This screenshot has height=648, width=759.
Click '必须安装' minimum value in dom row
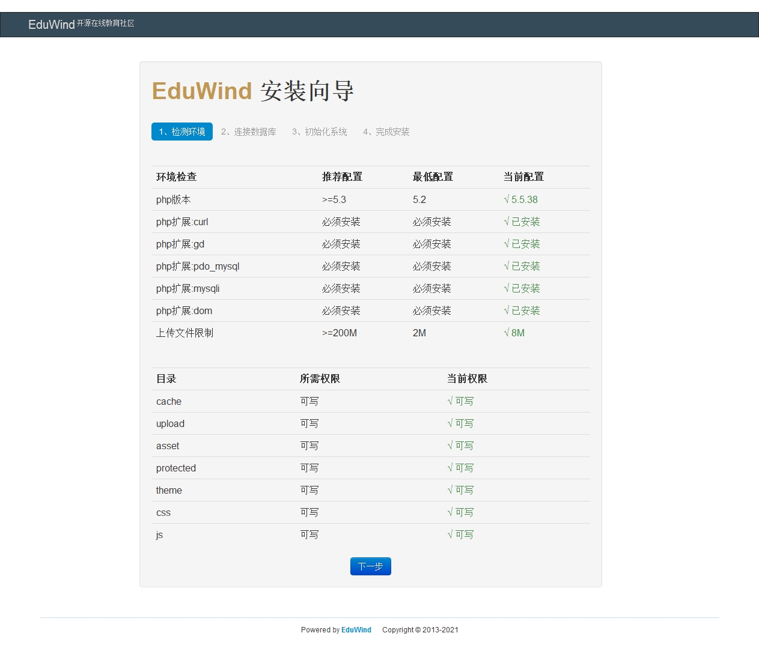click(x=432, y=310)
